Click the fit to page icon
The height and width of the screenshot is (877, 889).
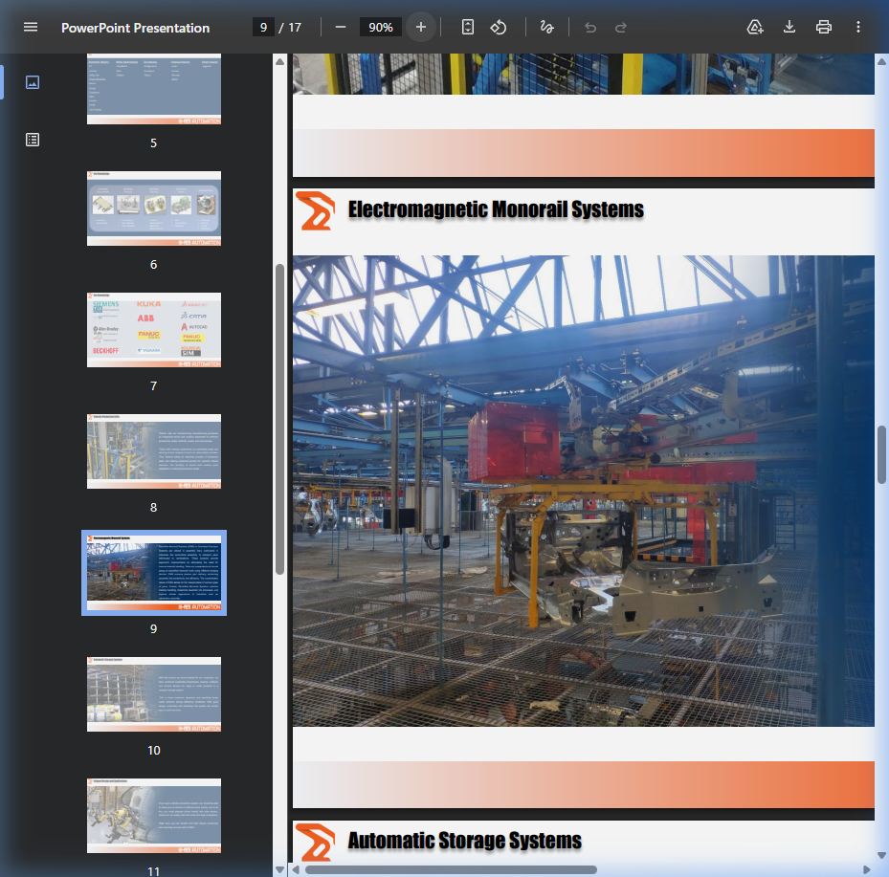(467, 27)
